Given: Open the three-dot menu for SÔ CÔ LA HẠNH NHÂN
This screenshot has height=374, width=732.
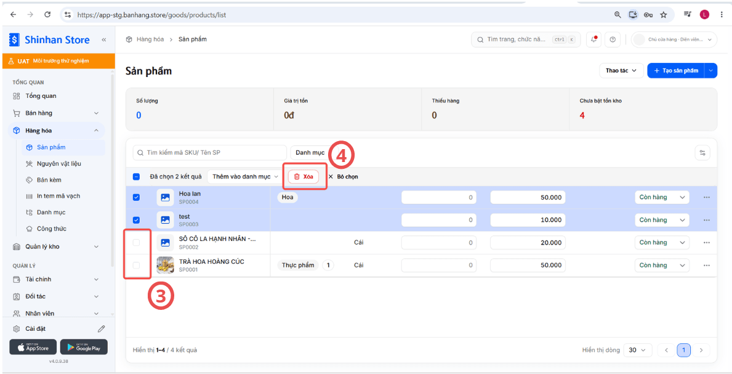Looking at the screenshot, I should click(706, 243).
